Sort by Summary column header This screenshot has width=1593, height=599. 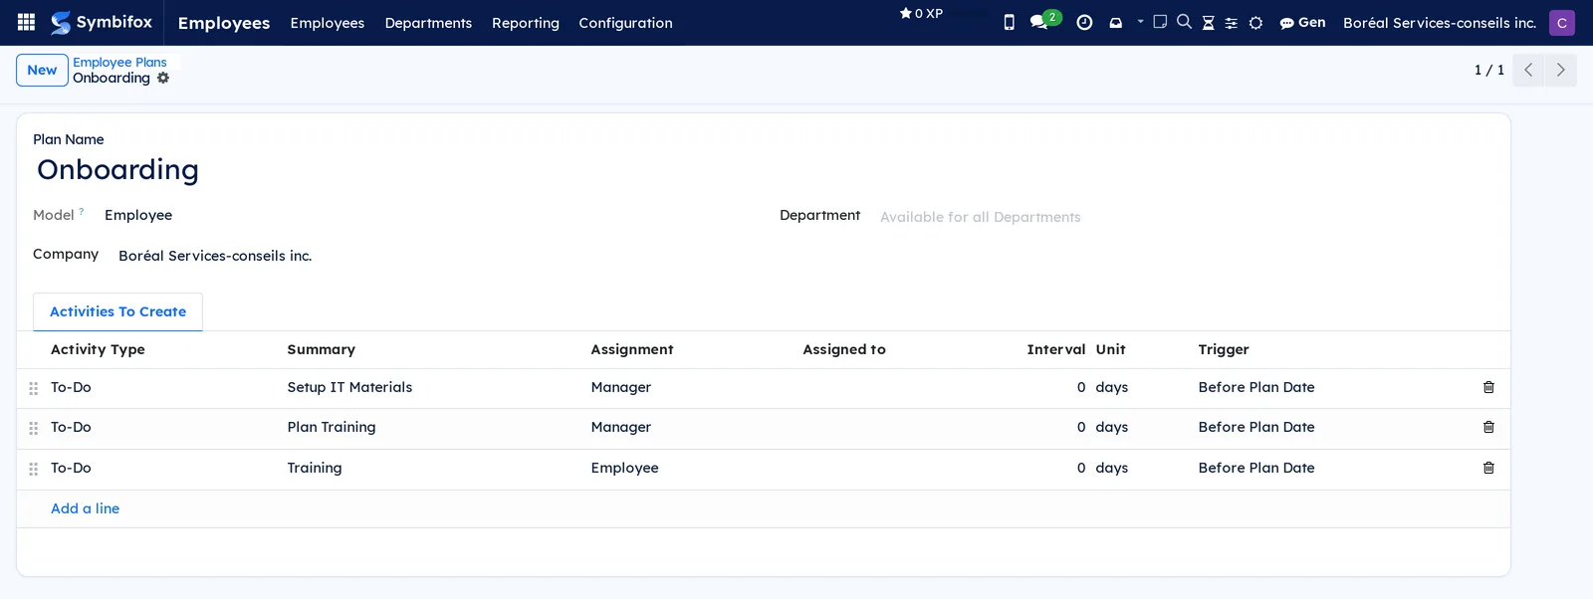click(321, 349)
